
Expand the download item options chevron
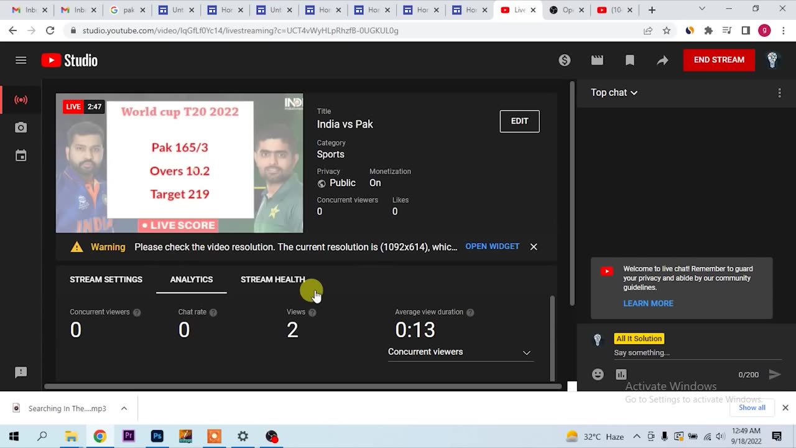[124, 408]
